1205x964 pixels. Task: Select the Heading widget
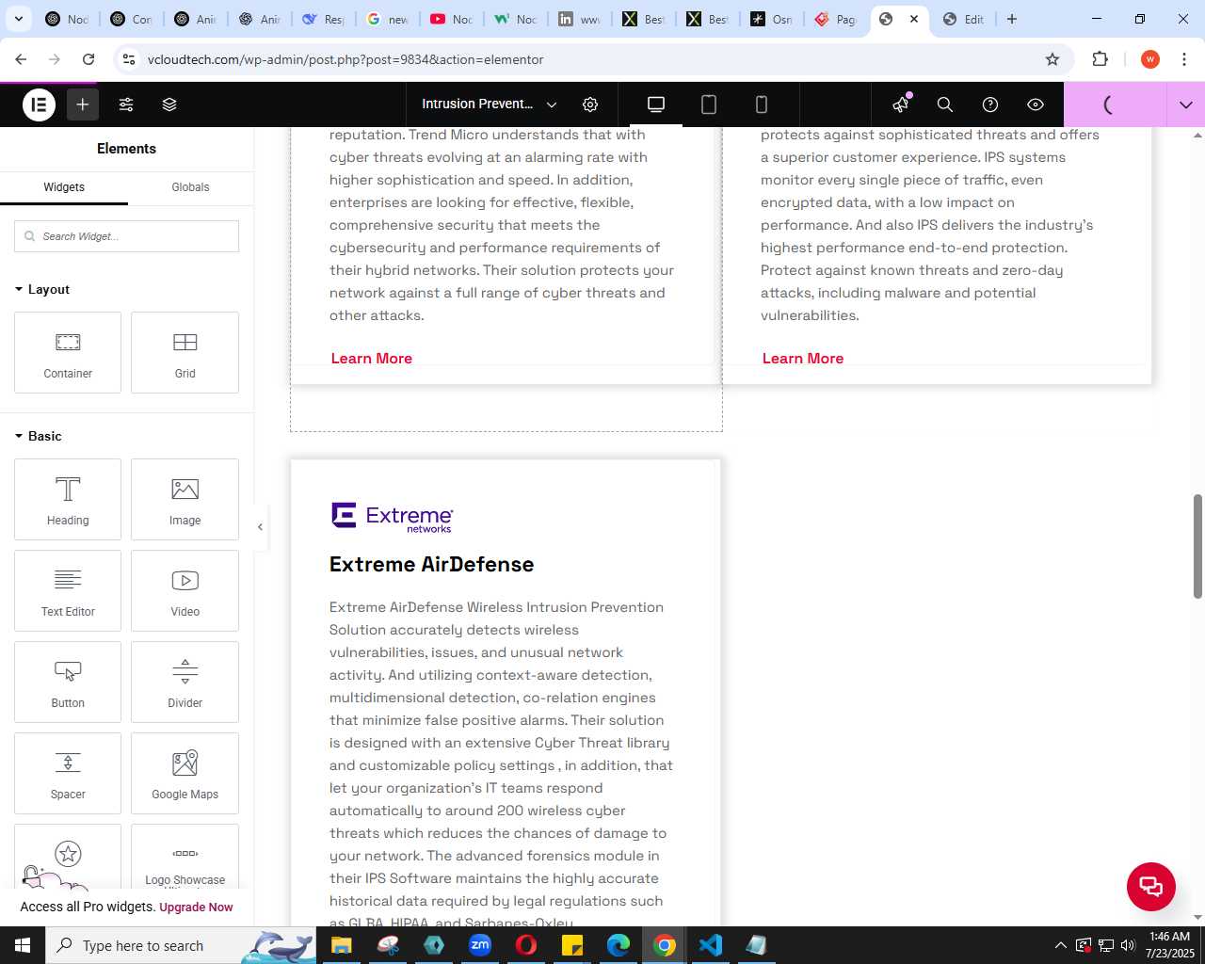[68, 500]
